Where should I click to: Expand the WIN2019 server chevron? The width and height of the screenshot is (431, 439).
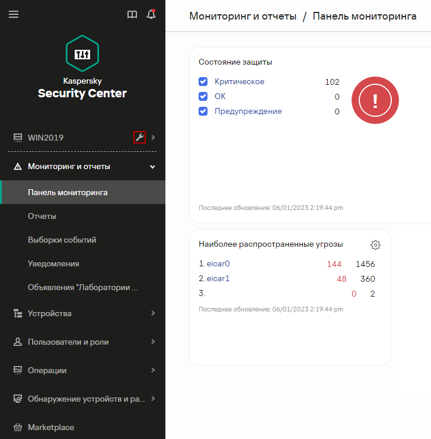click(x=153, y=138)
